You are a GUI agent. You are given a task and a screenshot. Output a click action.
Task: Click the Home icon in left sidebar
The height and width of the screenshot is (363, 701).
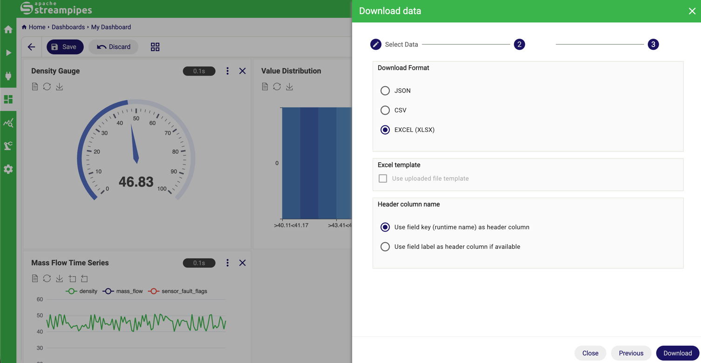(x=8, y=30)
